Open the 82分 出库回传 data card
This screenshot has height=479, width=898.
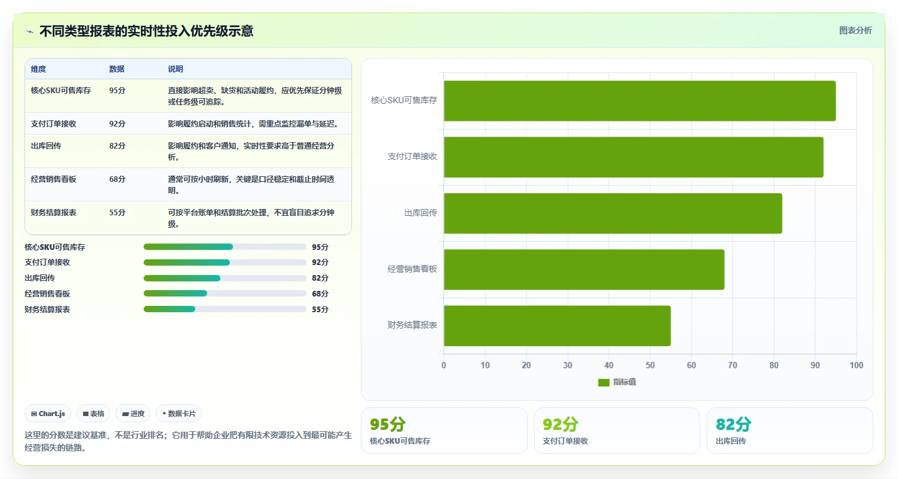click(790, 431)
